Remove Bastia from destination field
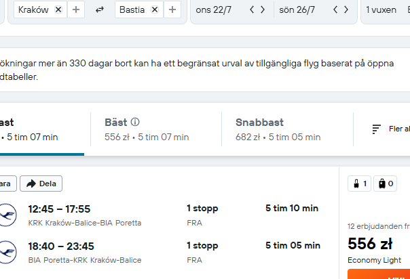The height and width of the screenshot is (279, 410). pos(155,9)
